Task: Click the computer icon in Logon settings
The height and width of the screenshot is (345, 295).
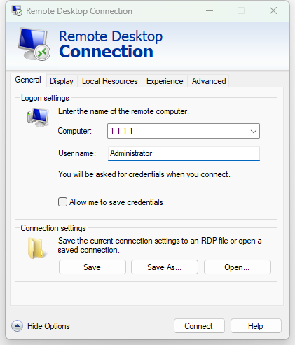Action: point(38,118)
